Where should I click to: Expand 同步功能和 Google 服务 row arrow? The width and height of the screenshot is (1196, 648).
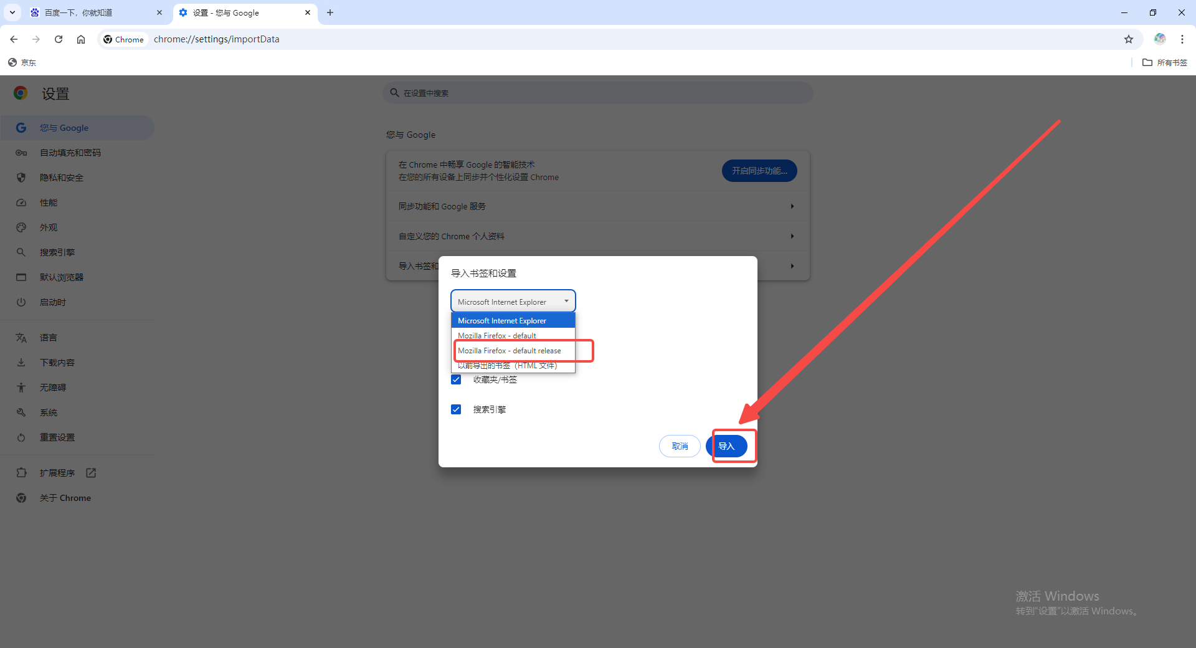pos(792,206)
